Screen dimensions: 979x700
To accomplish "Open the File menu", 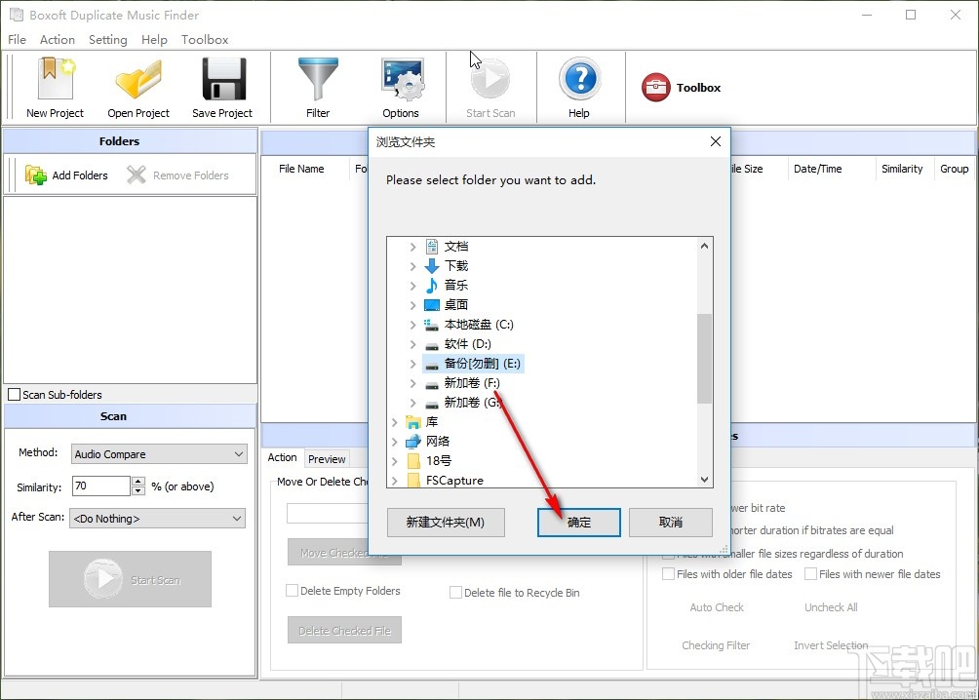I will (17, 39).
